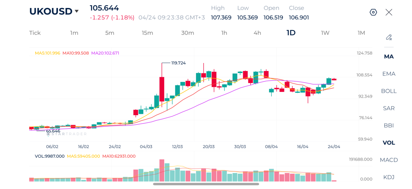412x189 pixels.
Task: Switch chart to 15m interval
Action: point(147,33)
